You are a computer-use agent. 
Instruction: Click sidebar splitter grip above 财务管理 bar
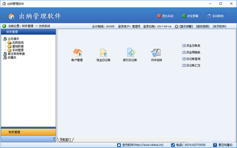pos(29,128)
